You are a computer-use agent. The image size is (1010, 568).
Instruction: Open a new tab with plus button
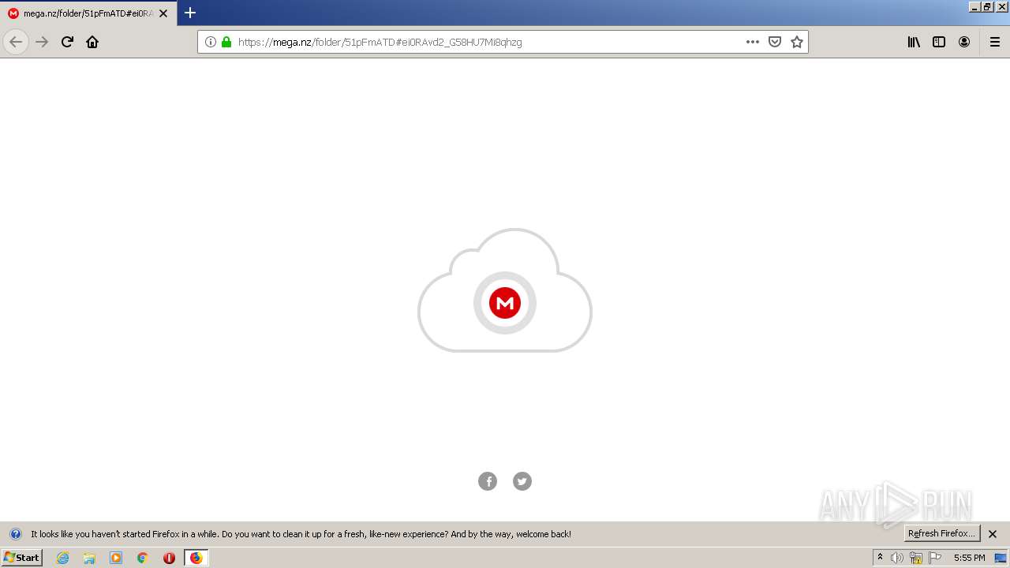[x=190, y=13]
